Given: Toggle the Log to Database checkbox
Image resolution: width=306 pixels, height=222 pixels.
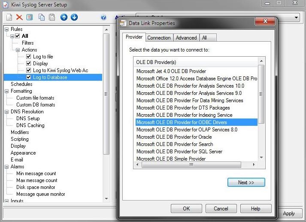Looking at the screenshot, I should [x=28, y=77].
